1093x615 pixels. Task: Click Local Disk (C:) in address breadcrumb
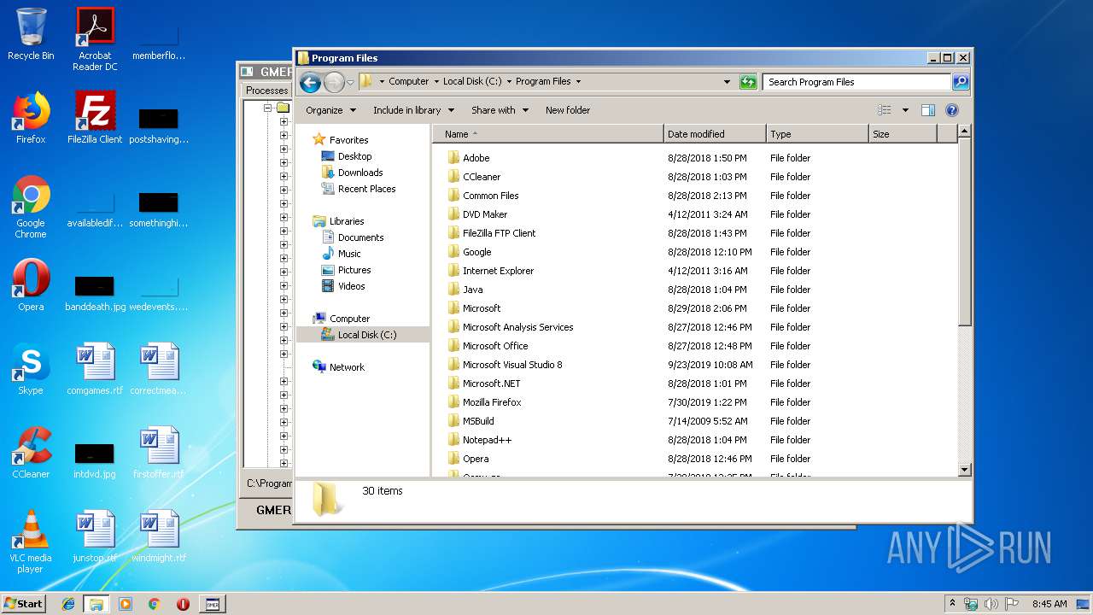click(x=472, y=82)
